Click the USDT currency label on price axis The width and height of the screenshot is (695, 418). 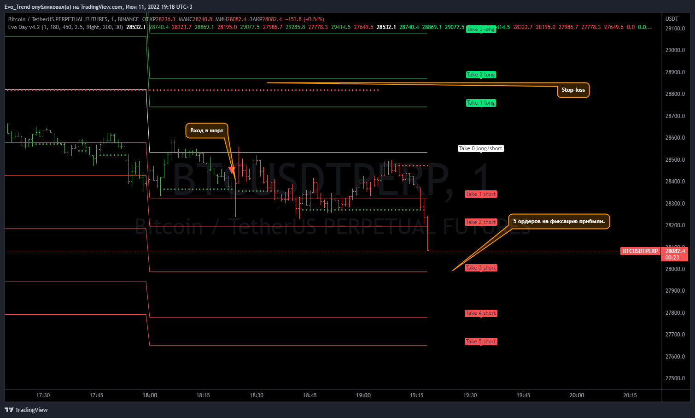coord(672,19)
